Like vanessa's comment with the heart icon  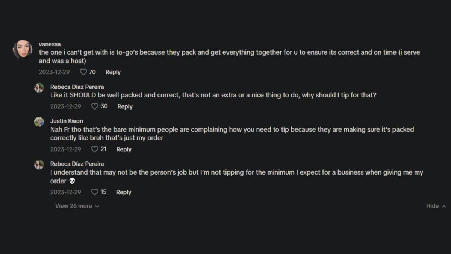coord(83,72)
